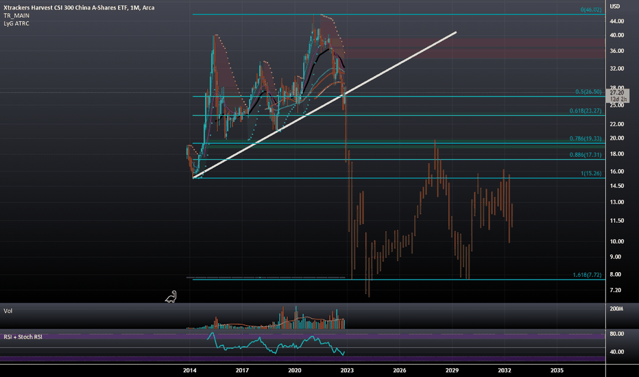Screen dimensions: 639x377
Task: Select the TR_MAIN indicator label
Action: coord(16,16)
